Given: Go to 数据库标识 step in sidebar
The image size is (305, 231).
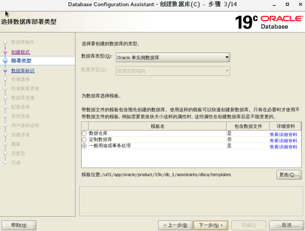Looking at the screenshot, I should [x=23, y=71].
